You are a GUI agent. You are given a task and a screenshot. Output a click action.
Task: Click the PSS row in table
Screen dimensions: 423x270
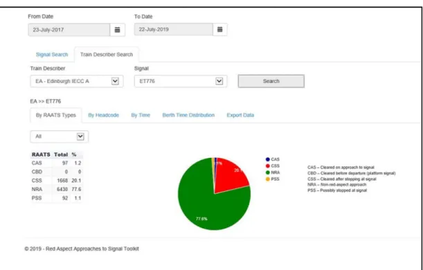point(57,198)
